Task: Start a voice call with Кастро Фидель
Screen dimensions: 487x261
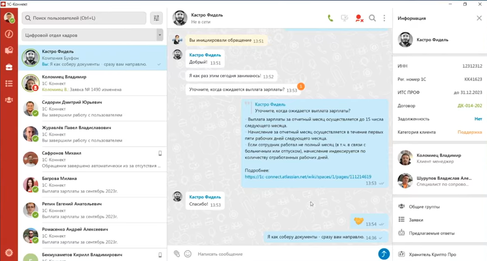Action: [x=330, y=18]
